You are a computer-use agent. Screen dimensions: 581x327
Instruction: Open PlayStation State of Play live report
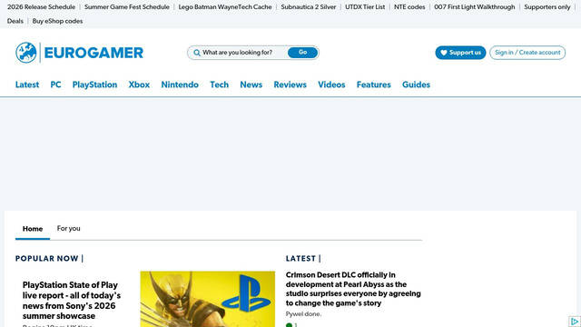tap(72, 301)
